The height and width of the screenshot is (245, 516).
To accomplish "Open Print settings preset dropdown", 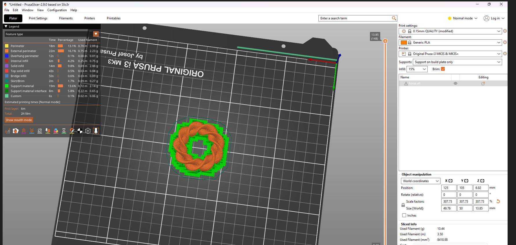I will pos(450,31).
